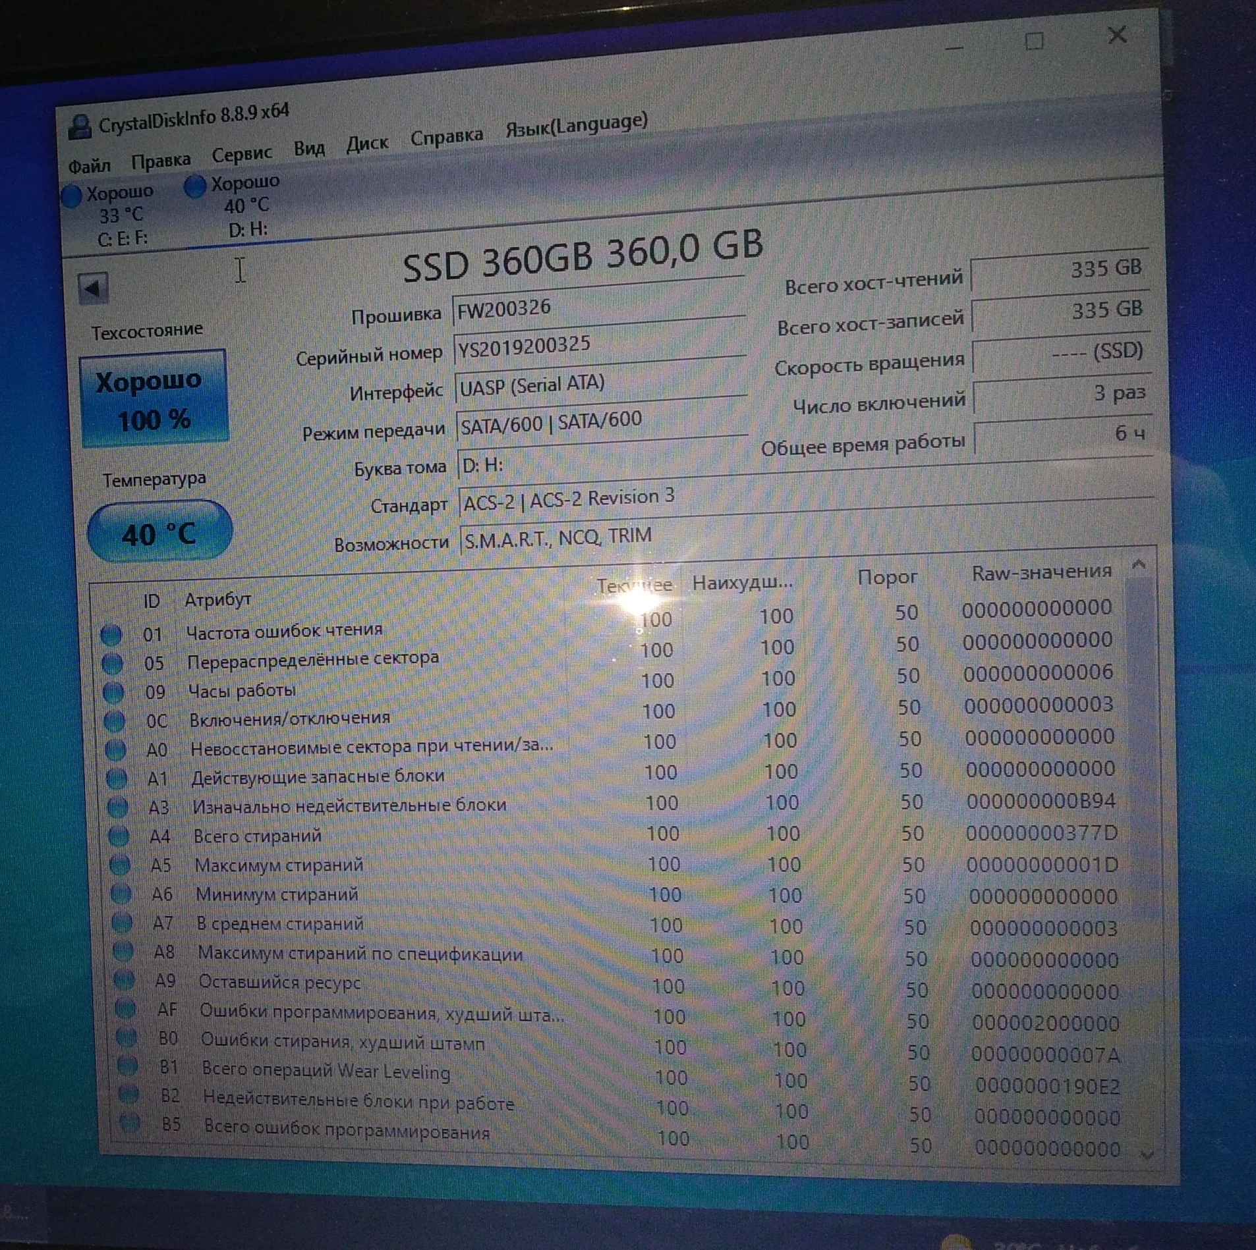Click the status dot for attribute A4
The height and width of the screenshot is (1250, 1256).
(x=119, y=836)
